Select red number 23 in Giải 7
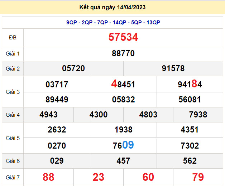This screenshot has width=225, height=188. point(98,177)
